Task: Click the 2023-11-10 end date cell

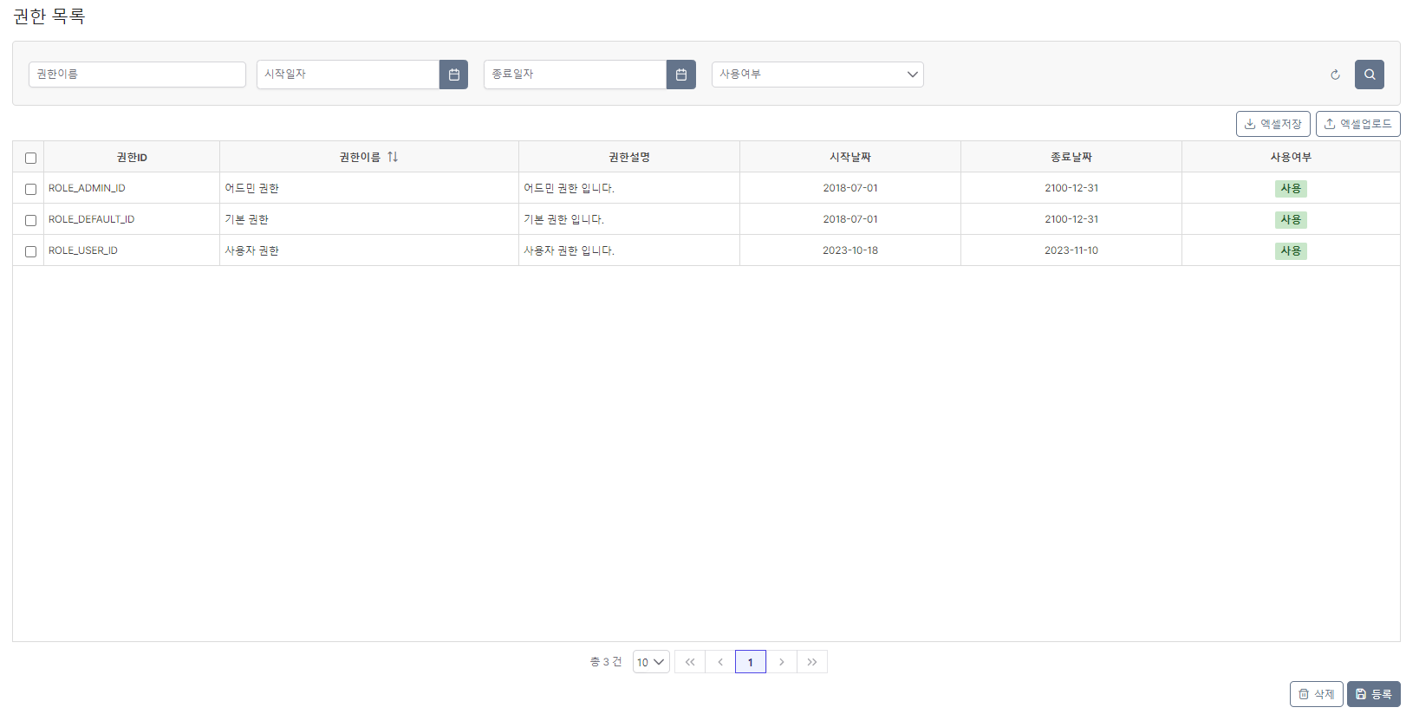Action: (1071, 250)
